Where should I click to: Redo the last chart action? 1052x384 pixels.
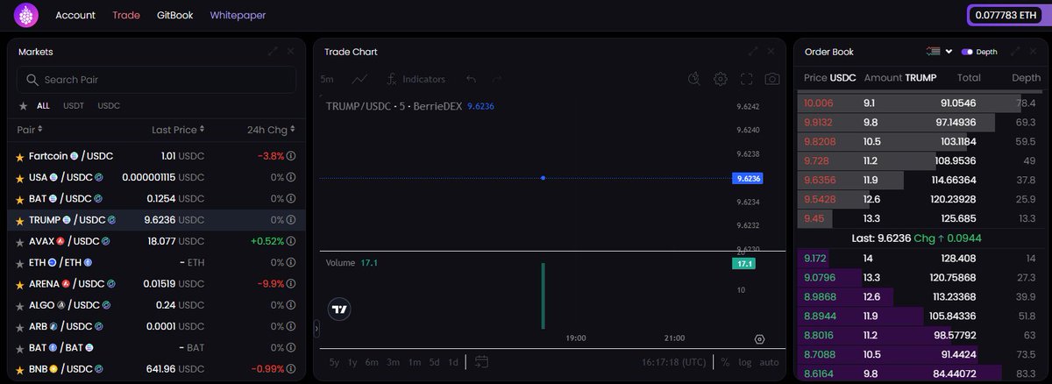(498, 79)
